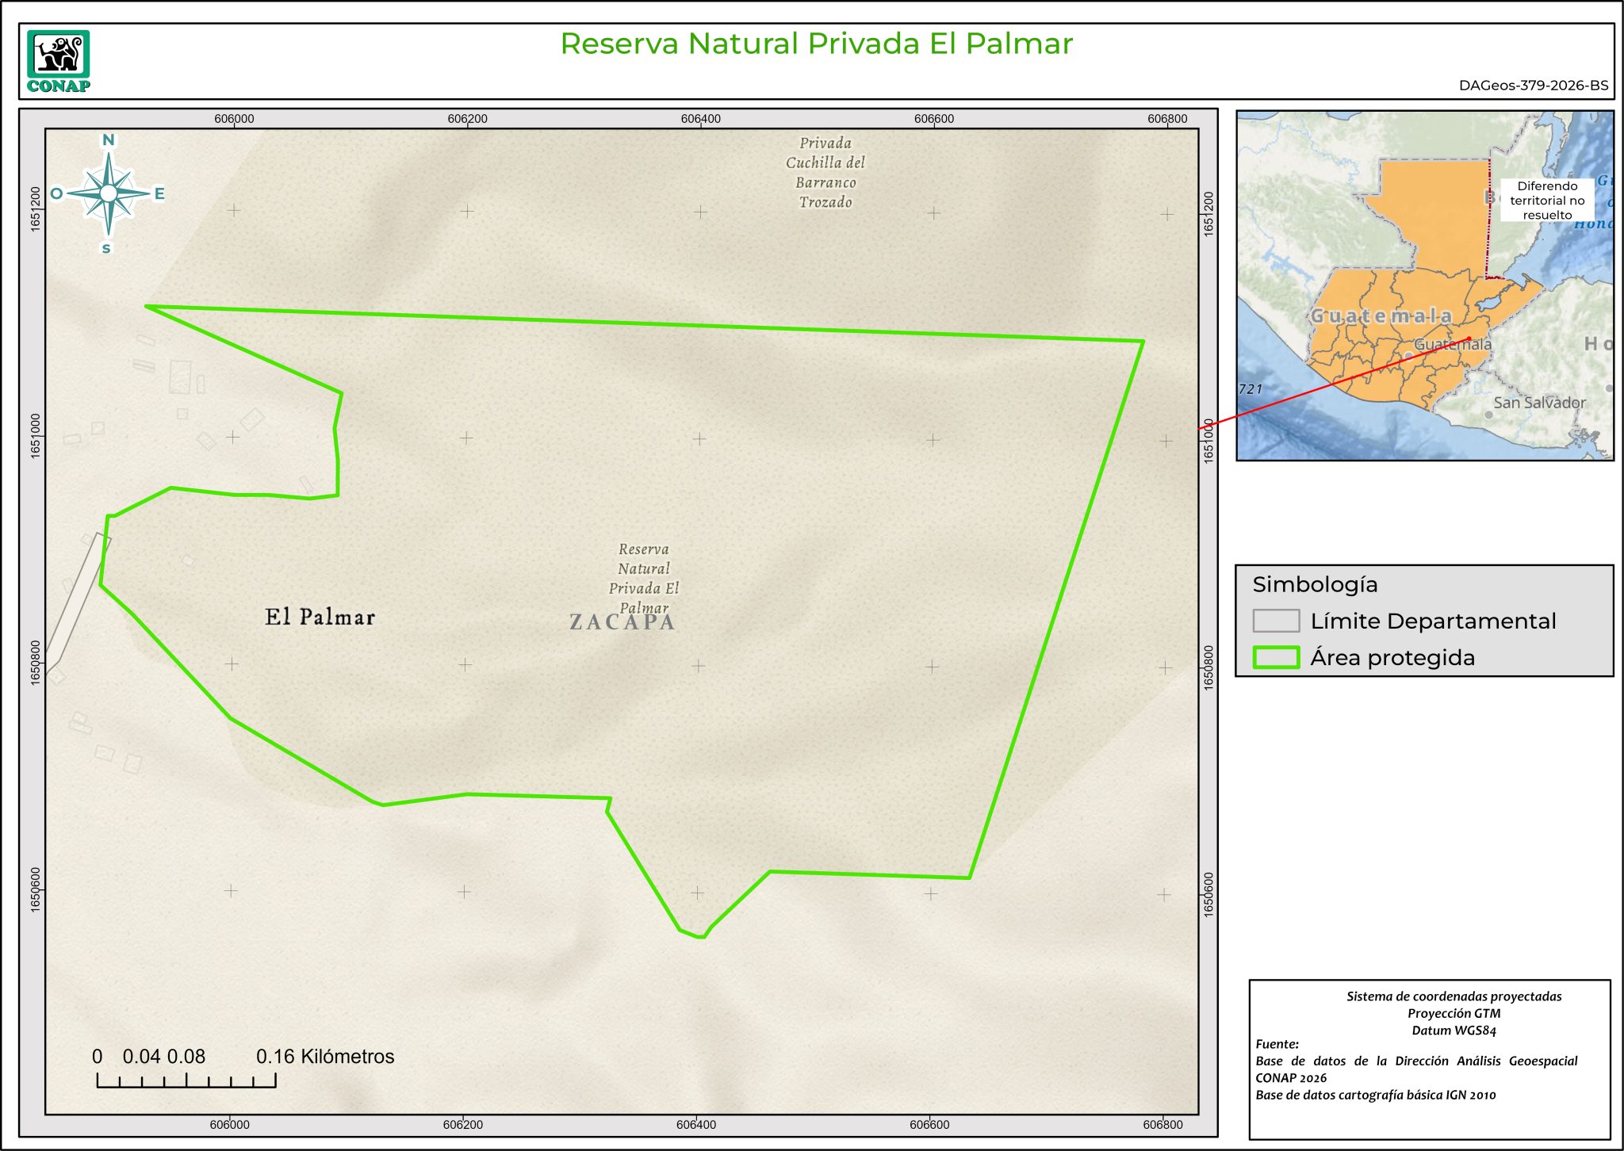Click the Área protegida legend text
Screen dimensions: 1624x1151
(1392, 657)
